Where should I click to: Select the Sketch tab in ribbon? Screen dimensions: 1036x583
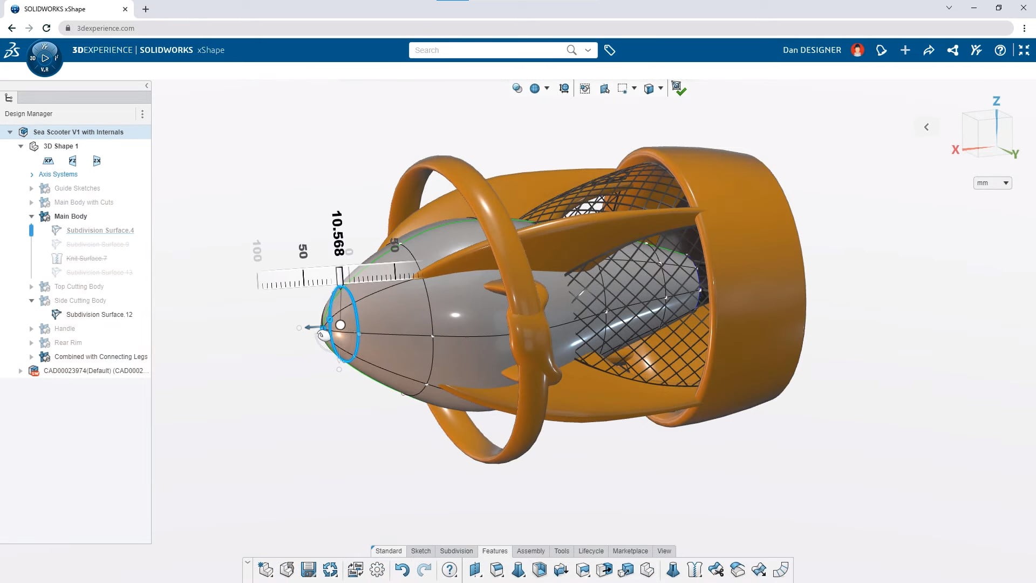point(420,551)
